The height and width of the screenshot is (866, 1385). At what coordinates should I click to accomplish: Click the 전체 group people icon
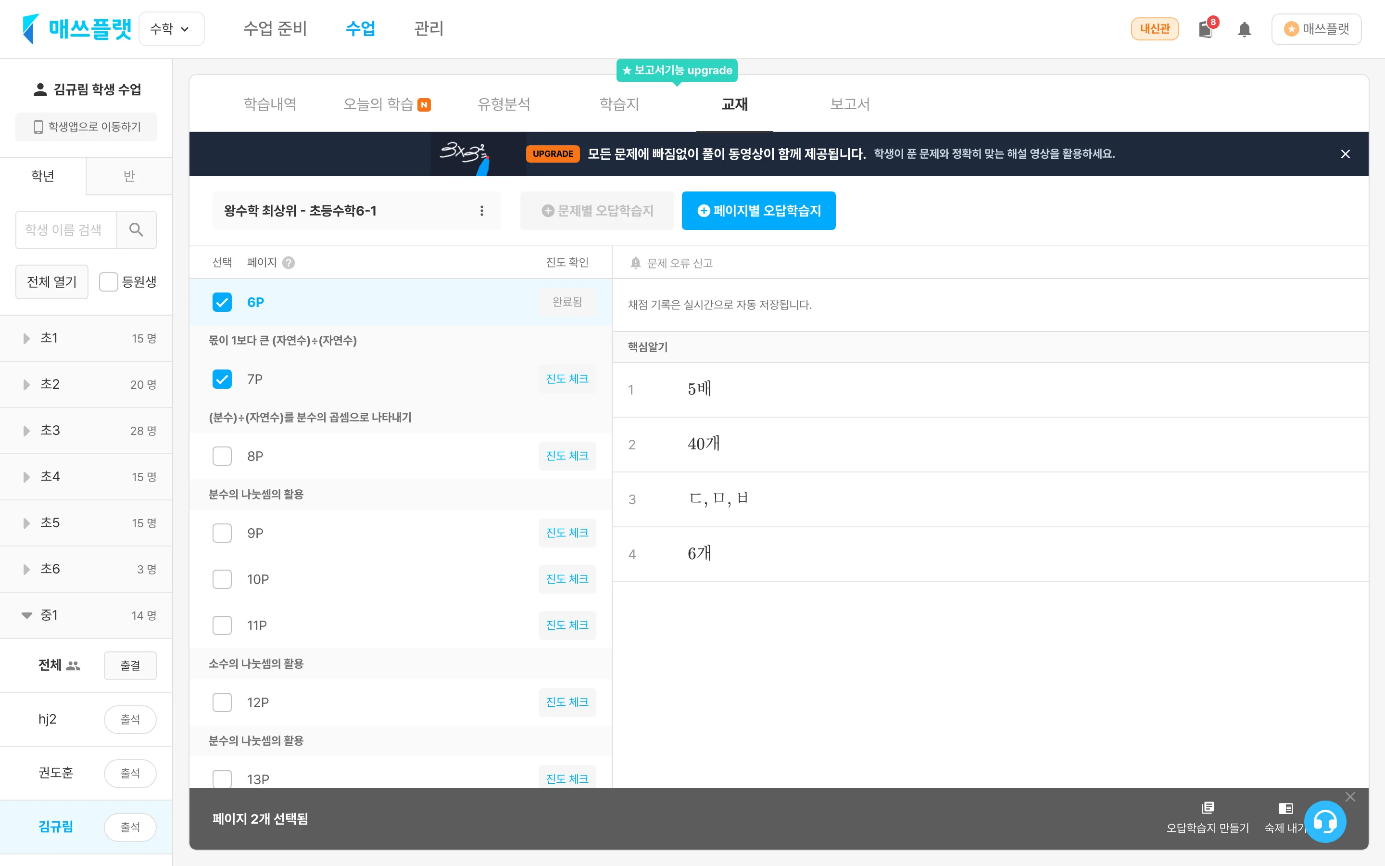coord(73,665)
